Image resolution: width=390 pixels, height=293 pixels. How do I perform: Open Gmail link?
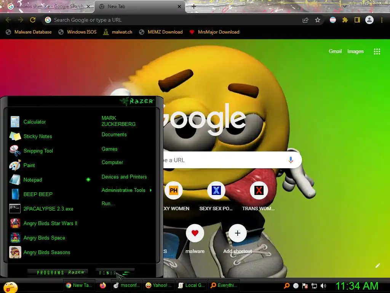point(335,52)
